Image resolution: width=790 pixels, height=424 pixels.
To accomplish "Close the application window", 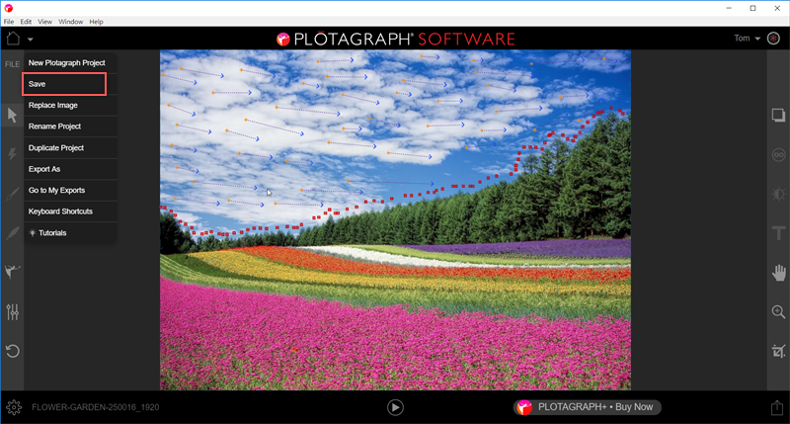I will click(777, 8).
